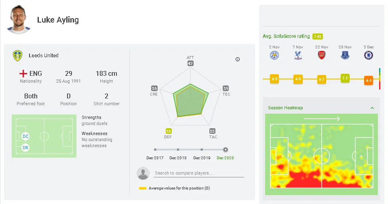This screenshot has height=204, width=388.
Task: Click the compare player avatar icon
Action: [x=143, y=173]
